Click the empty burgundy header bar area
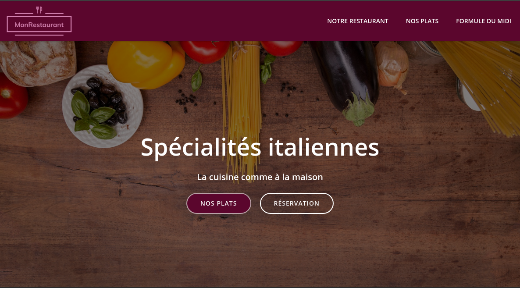520x288 pixels. (x=199, y=21)
